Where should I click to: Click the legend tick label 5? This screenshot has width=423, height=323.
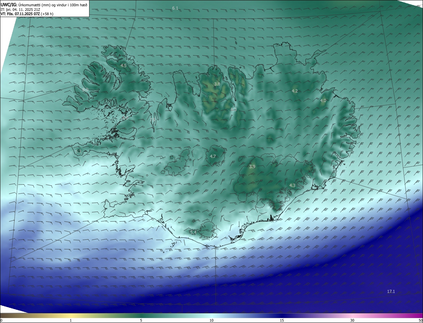click(141, 320)
